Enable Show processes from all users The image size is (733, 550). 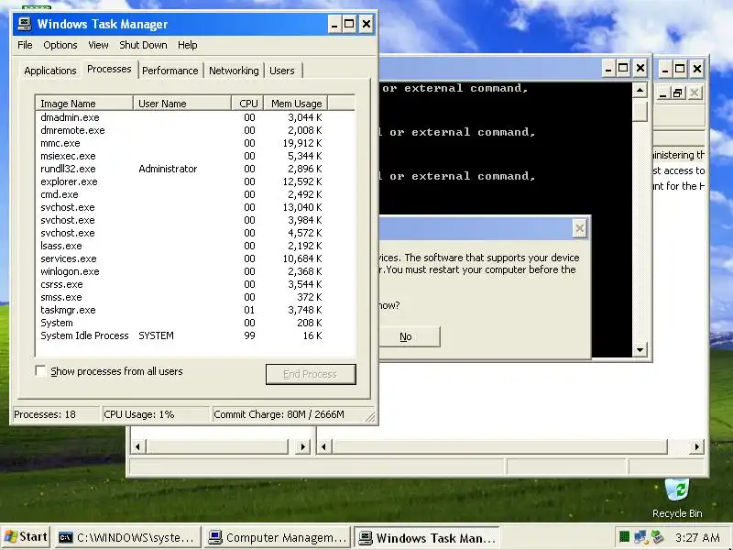40,371
